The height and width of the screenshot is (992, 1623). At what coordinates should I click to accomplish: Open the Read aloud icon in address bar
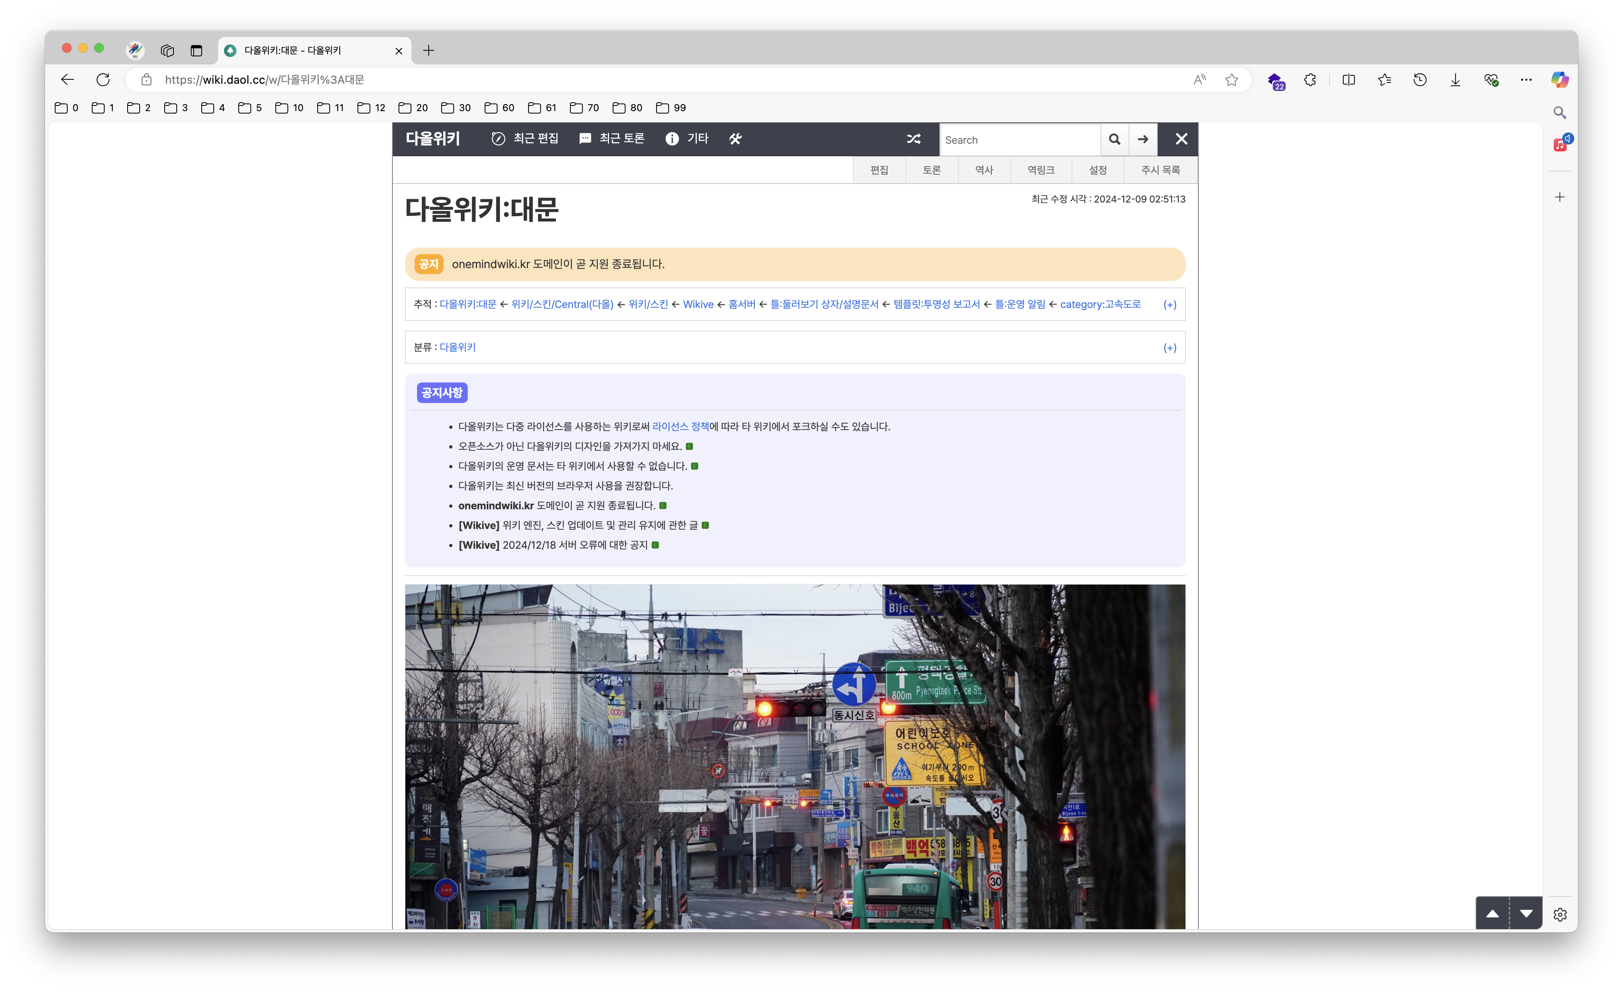tap(1200, 80)
